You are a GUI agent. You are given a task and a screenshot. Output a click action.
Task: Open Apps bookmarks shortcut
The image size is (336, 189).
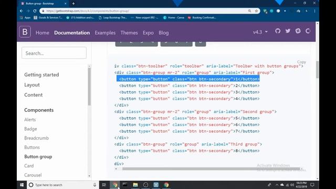25,17
